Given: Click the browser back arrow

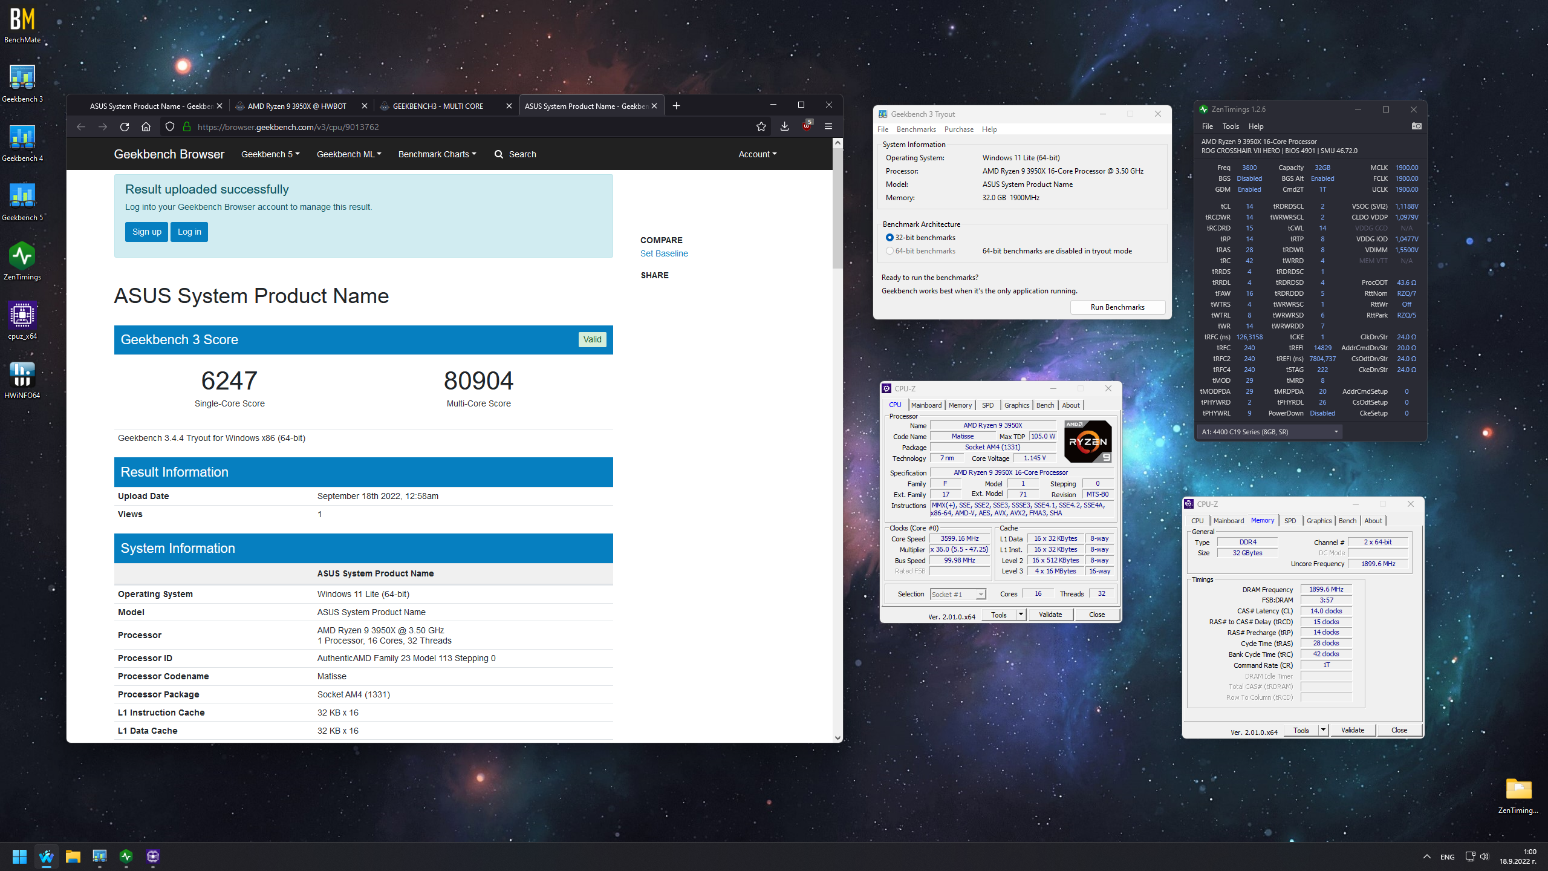Looking at the screenshot, I should point(81,127).
